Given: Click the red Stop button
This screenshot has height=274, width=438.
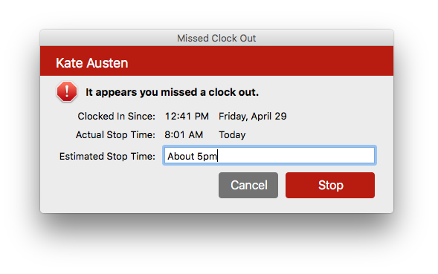Looking at the screenshot, I should tap(330, 186).
